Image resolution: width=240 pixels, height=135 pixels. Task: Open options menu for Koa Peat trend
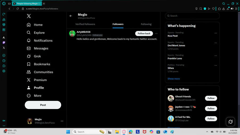tap(216, 33)
